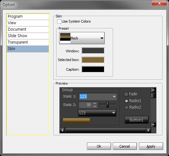Viewport: 169px width, 156px height.
Task: Click the preview scrollbar down arrow
Action: [x=153, y=125]
